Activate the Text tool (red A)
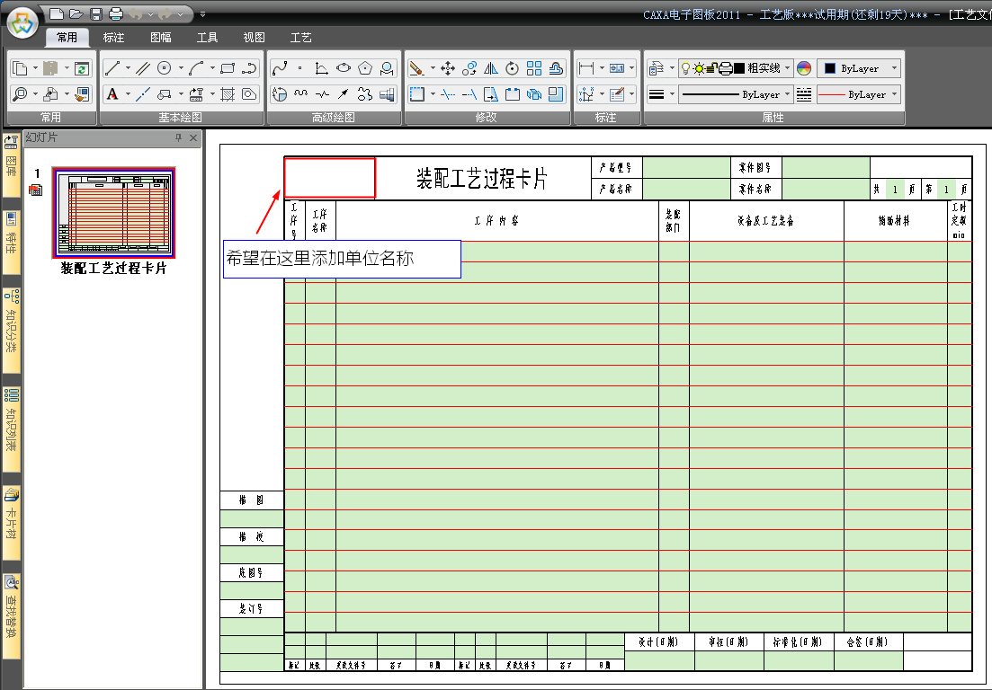The height and width of the screenshot is (690, 992). 112,94
